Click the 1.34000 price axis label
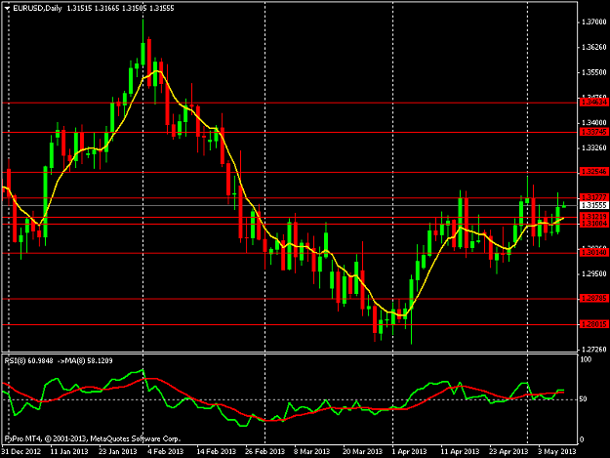 click(593, 123)
